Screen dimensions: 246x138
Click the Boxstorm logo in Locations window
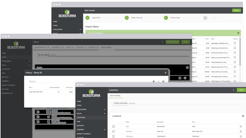pos(91,93)
